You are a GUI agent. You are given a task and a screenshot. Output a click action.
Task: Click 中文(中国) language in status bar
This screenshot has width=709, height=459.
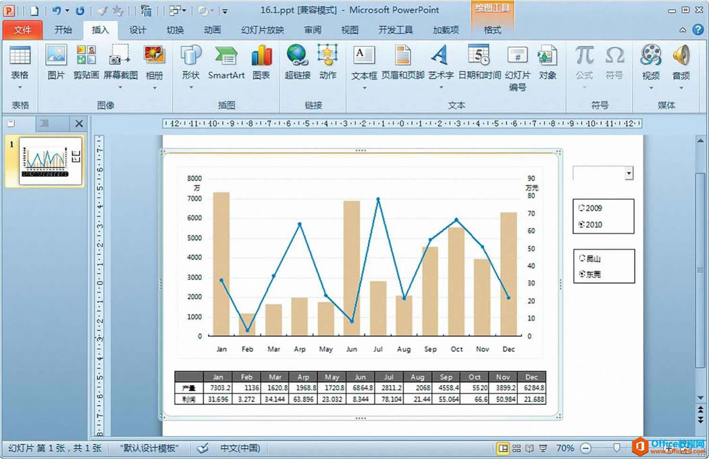click(x=240, y=448)
